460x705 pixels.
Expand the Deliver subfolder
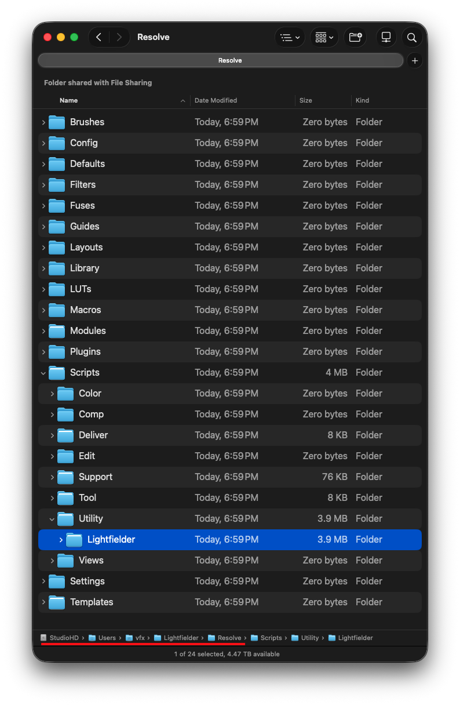tap(52, 435)
